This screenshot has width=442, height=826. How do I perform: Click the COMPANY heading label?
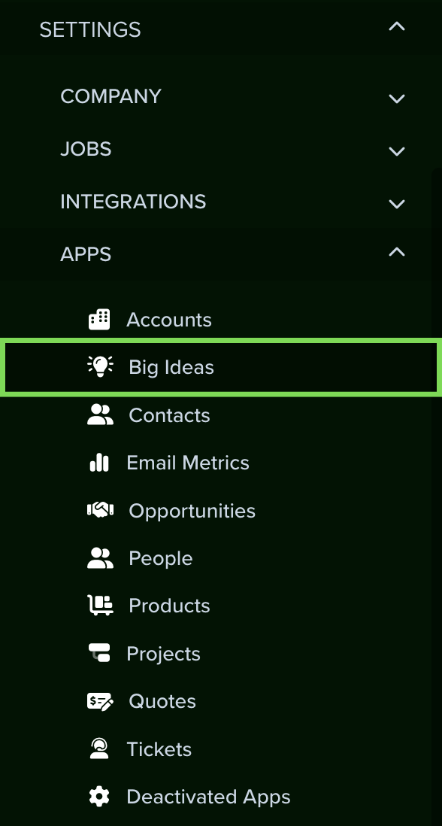(x=110, y=96)
